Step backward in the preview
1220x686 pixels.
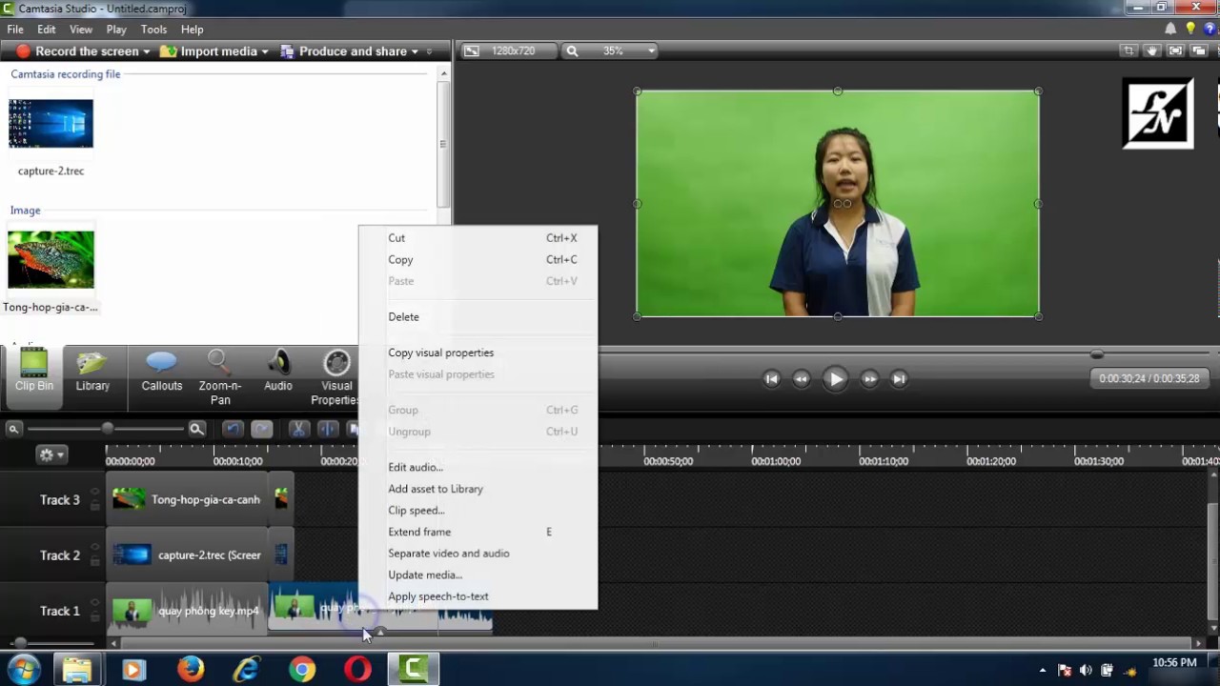coord(802,378)
